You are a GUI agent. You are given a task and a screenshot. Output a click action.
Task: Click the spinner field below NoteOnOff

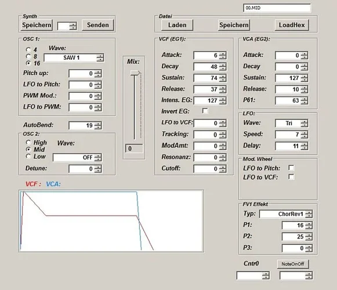pyautogui.click(x=296, y=275)
